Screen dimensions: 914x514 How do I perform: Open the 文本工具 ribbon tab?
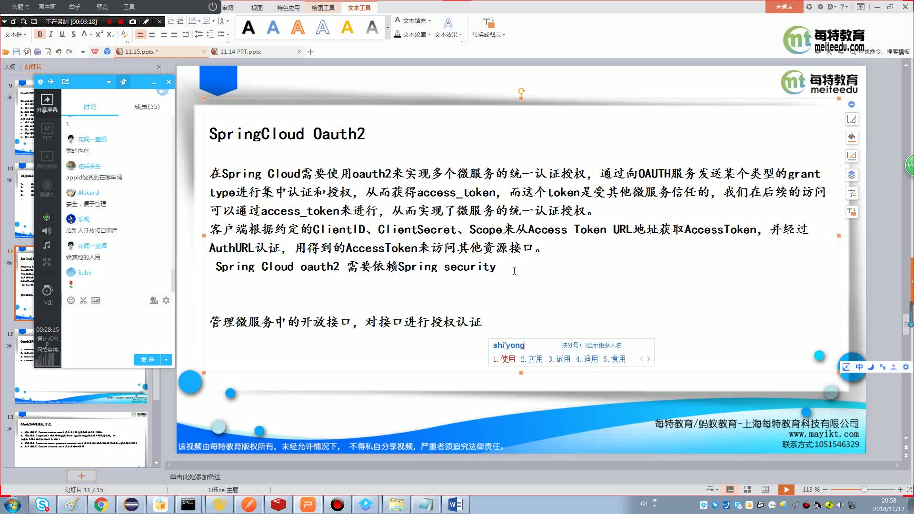click(359, 8)
